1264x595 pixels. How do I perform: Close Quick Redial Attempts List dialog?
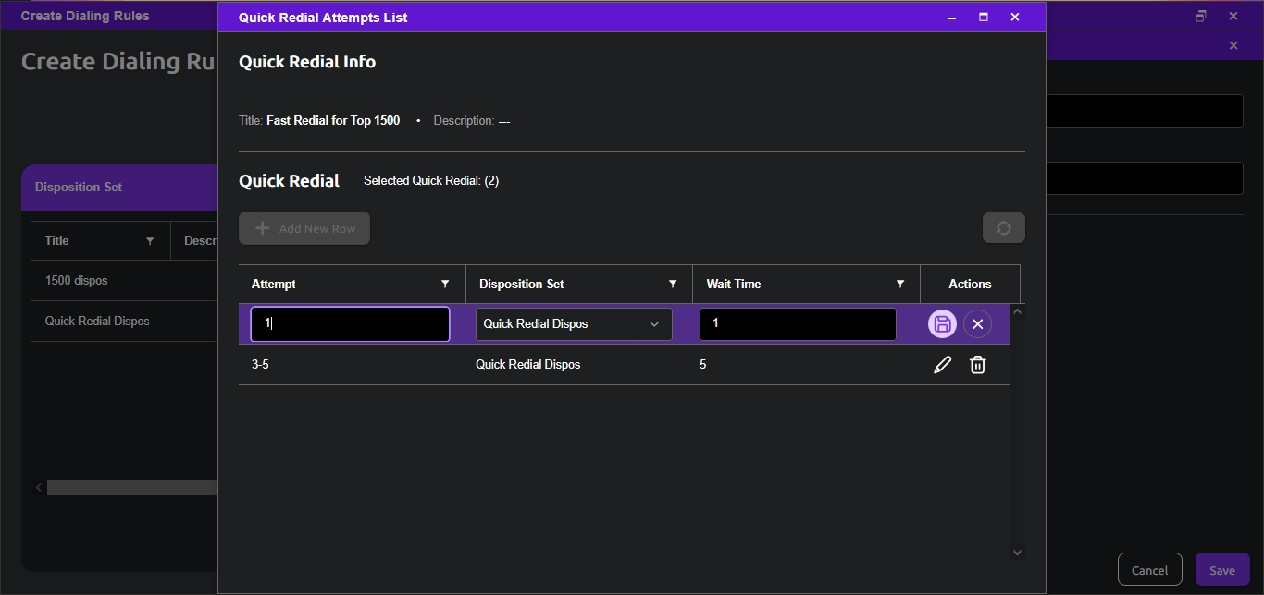[x=1015, y=17]
